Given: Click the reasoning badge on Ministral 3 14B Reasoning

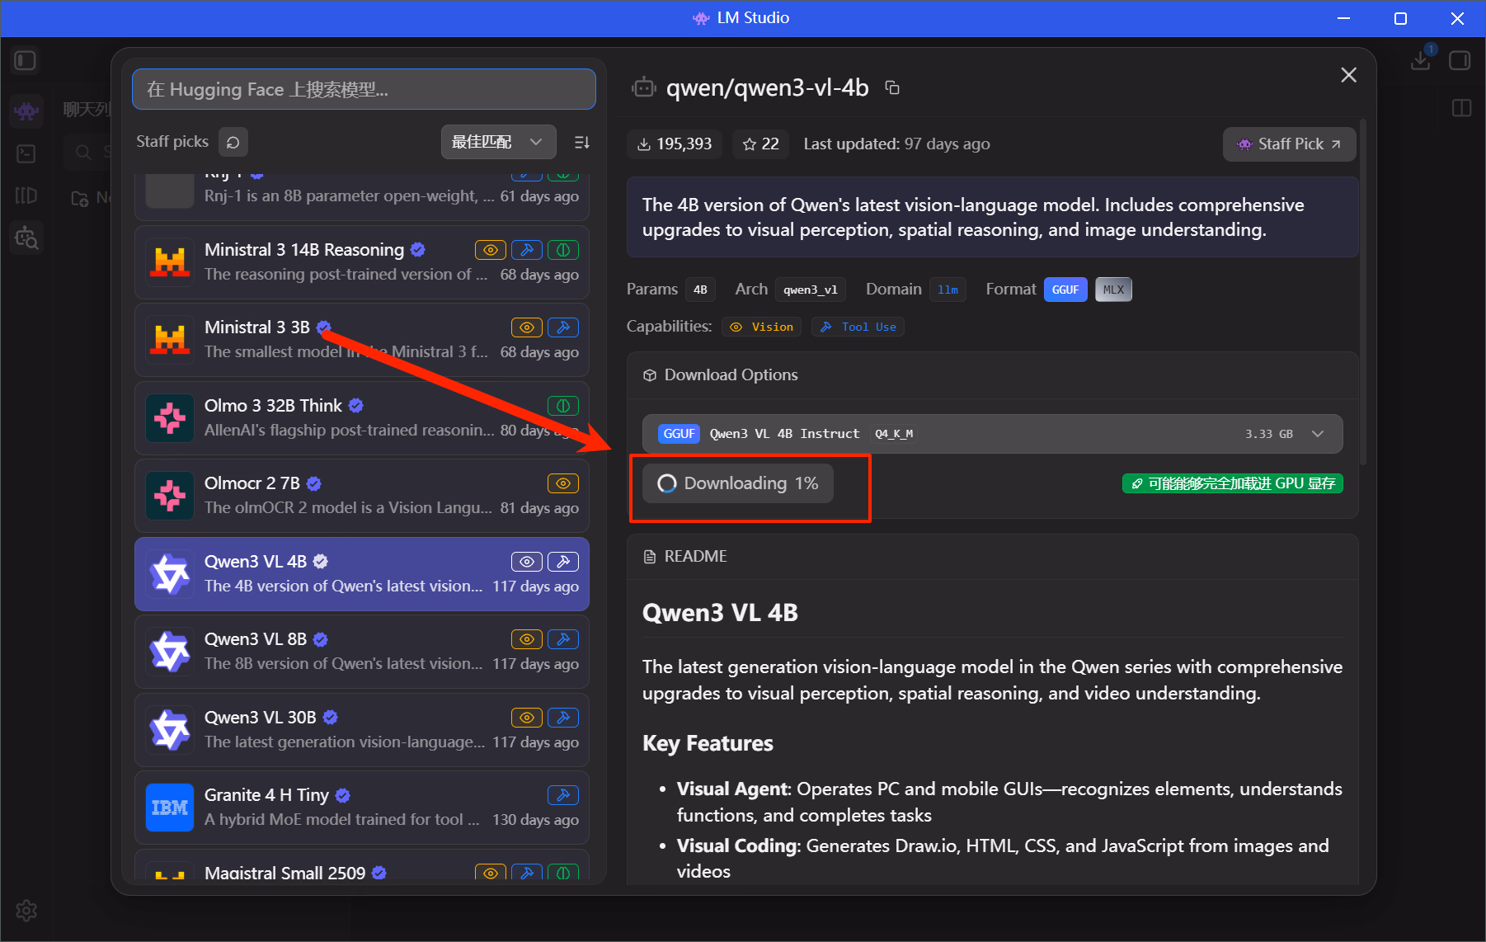Looking at the screenshot, I should [x=563, y=250].
